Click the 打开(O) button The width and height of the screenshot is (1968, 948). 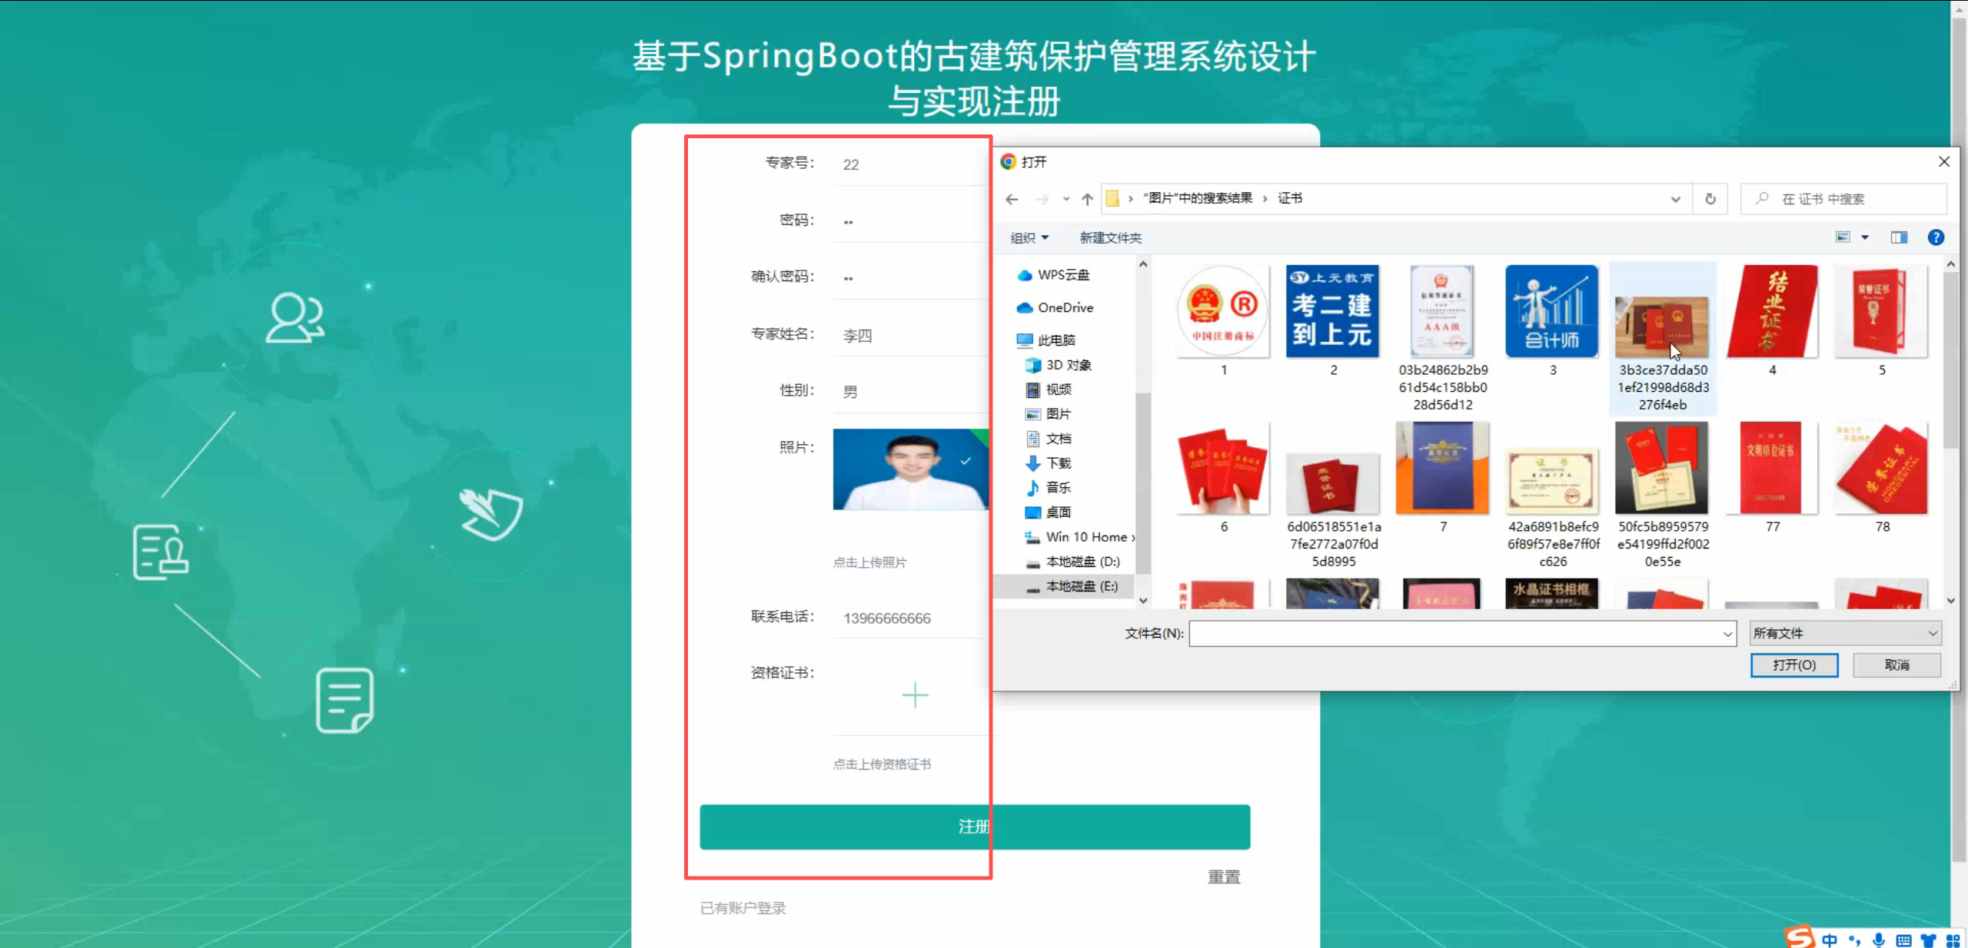(1794, 665)
